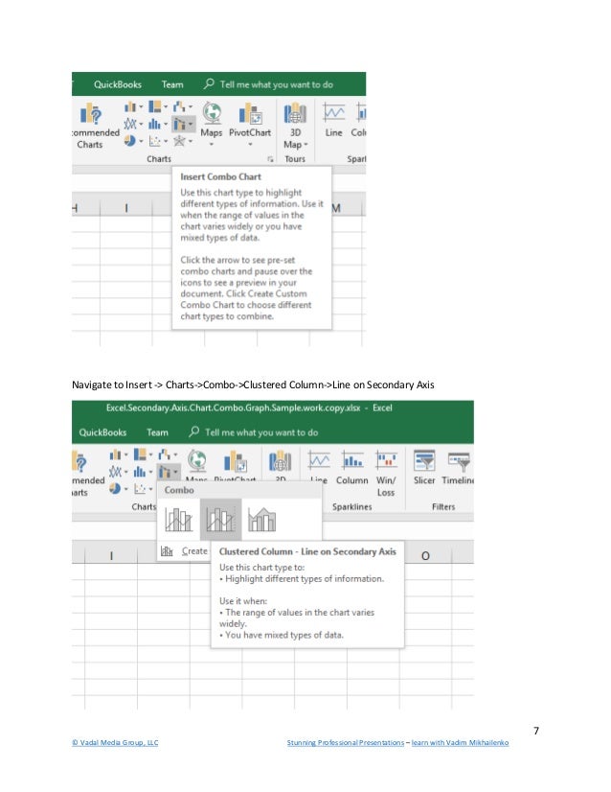Select column I header in Combo dropdown screenshot
611x792 pixels.
[x=111, y=555]
